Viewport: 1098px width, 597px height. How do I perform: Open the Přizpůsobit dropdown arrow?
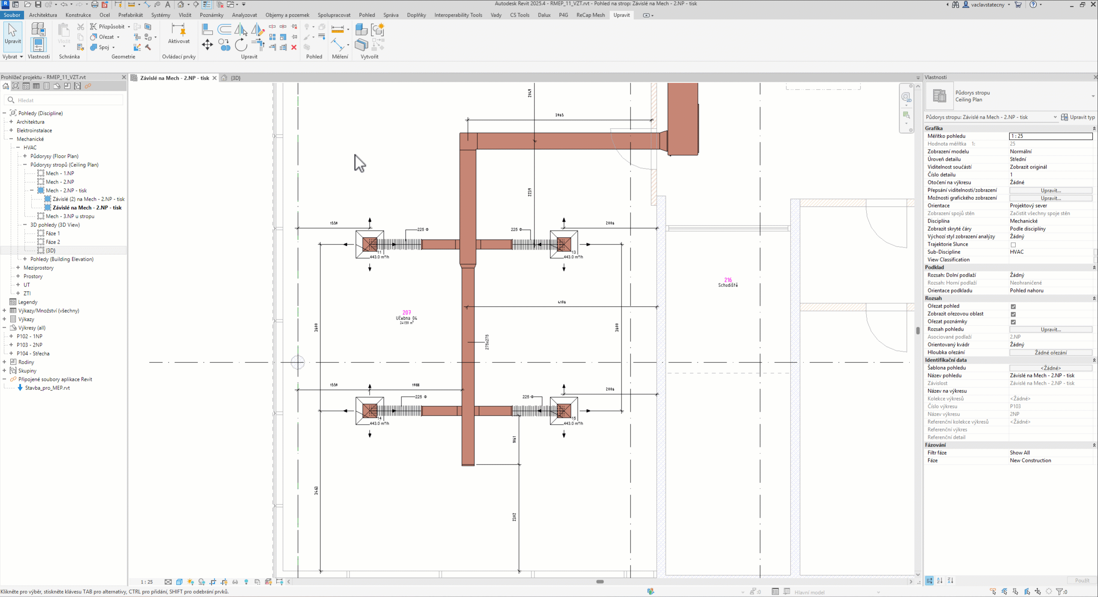point(129,27)
